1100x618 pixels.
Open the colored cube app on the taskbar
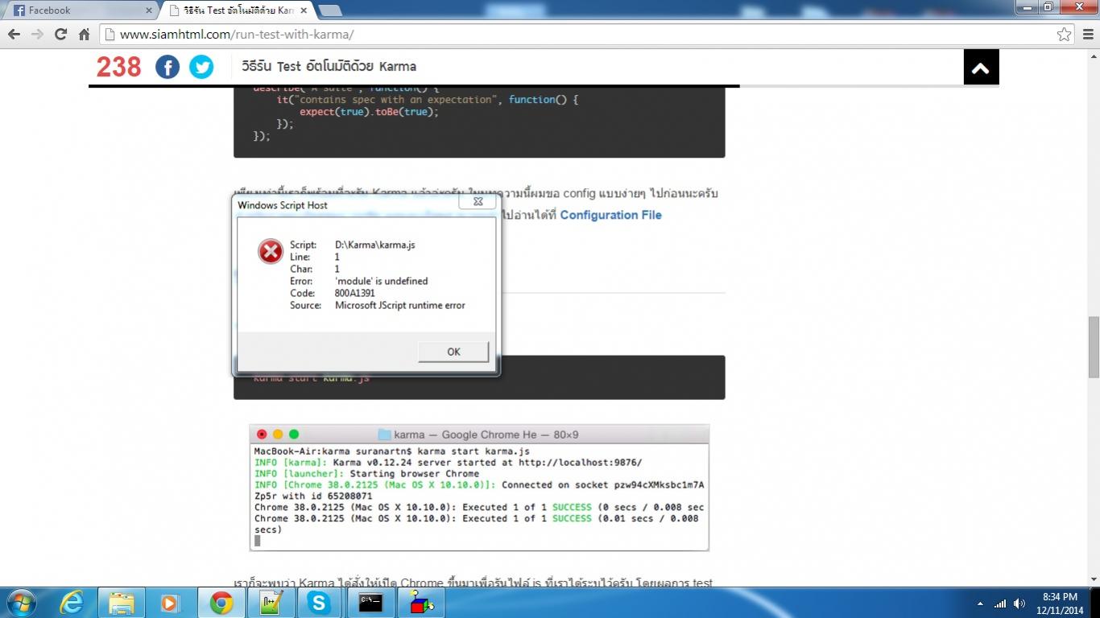(421, 603)
